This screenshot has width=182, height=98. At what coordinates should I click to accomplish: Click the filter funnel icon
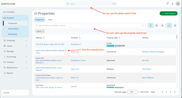tap(151, 25)
